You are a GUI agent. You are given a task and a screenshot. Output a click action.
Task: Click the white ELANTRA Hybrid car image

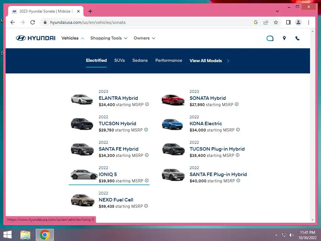[82, 99]
